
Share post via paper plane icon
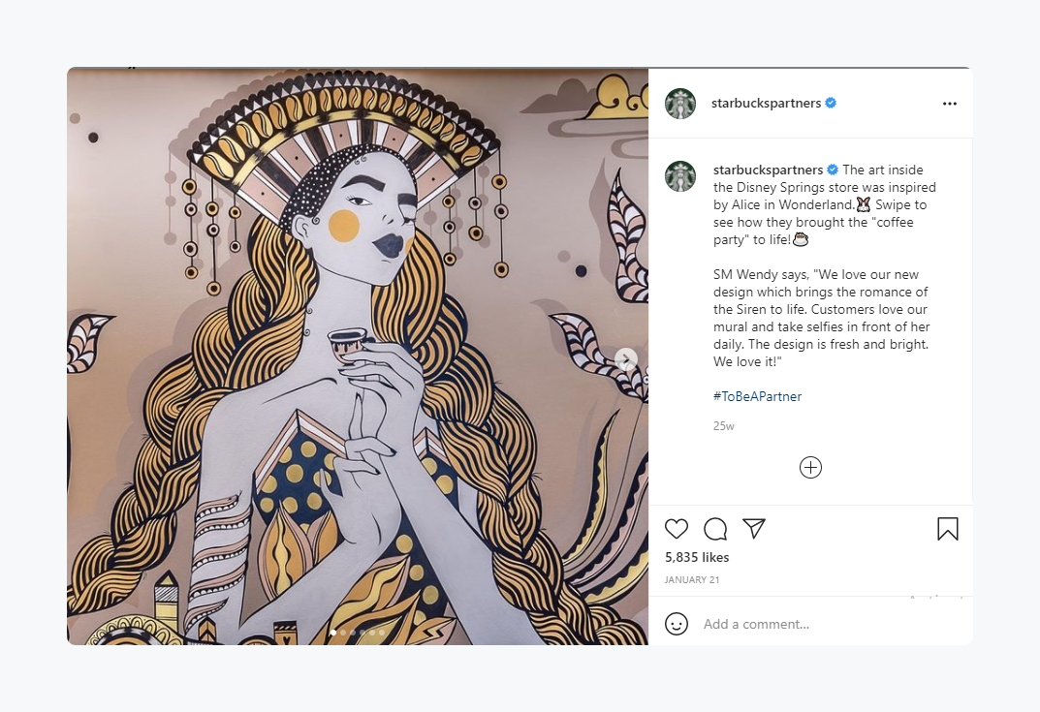(754, 528)
